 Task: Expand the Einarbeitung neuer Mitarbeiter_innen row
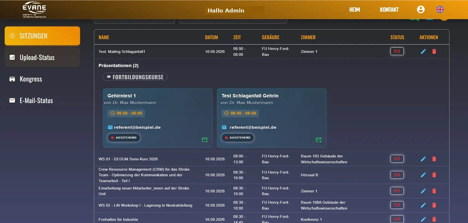click(x=271, y=191)
